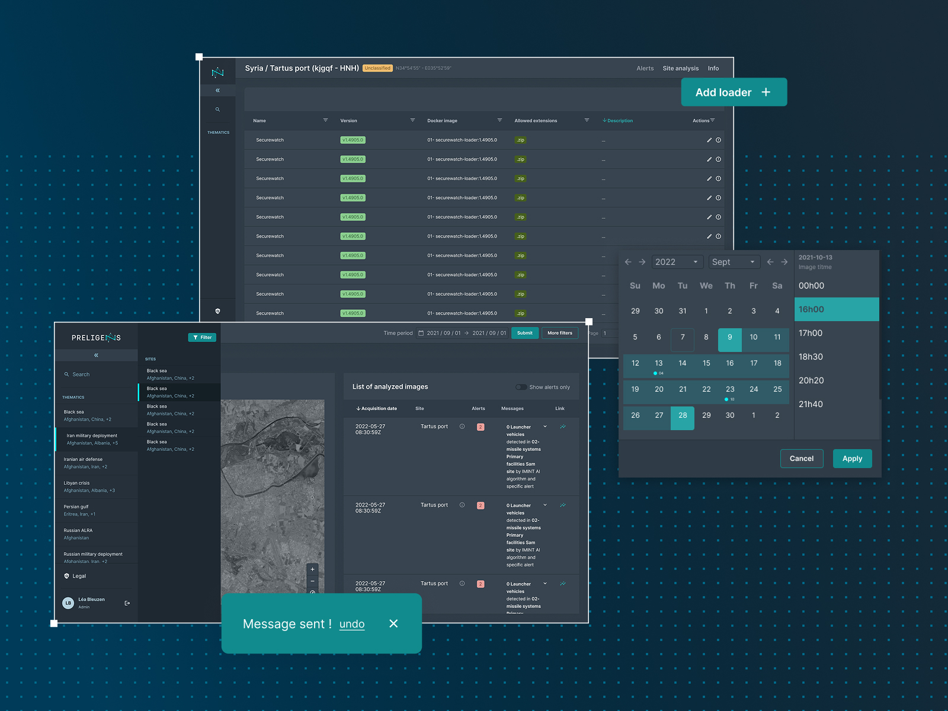Click the logout icon next to Léa Bleuzen
The height and width of the screenshot is (711, 948).
pos(127,603)
